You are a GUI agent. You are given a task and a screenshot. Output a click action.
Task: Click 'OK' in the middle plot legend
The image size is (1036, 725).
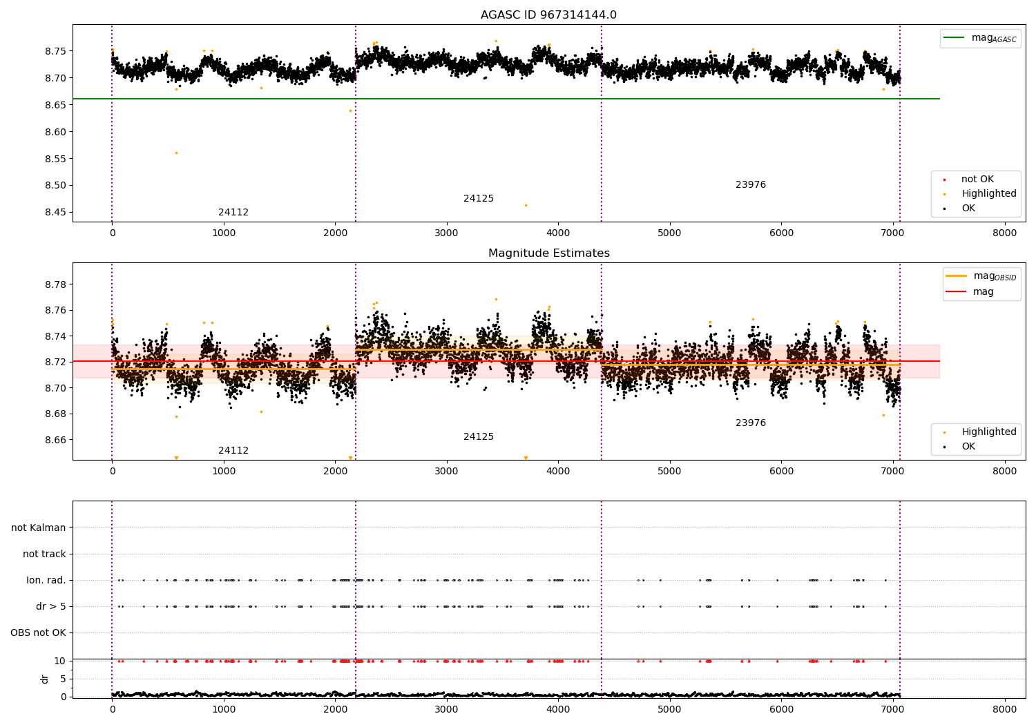tap(968, 447)
